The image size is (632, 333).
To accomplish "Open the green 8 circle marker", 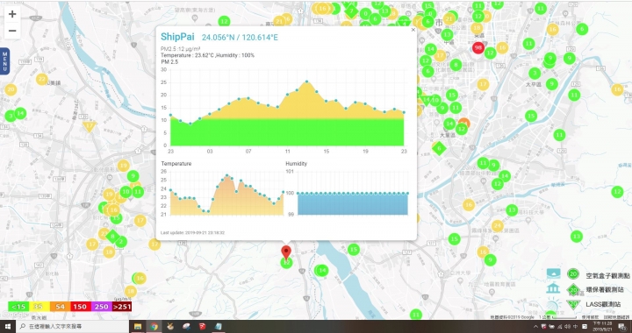I will point(456,65).
